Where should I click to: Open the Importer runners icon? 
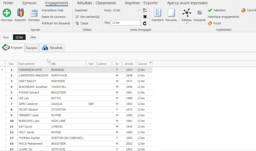[20, 13]
